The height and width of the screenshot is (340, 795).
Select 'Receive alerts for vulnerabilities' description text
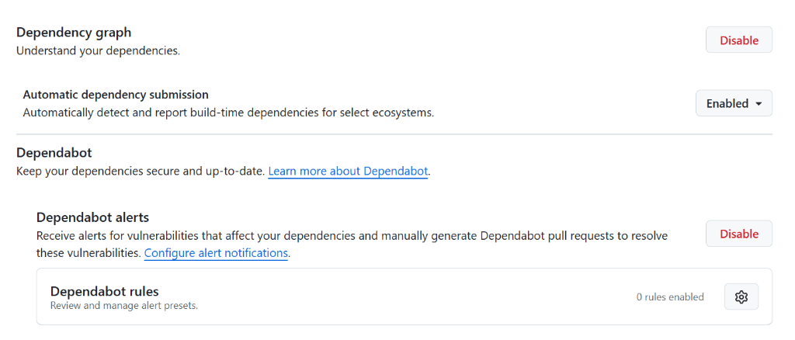tap(352, 244)
